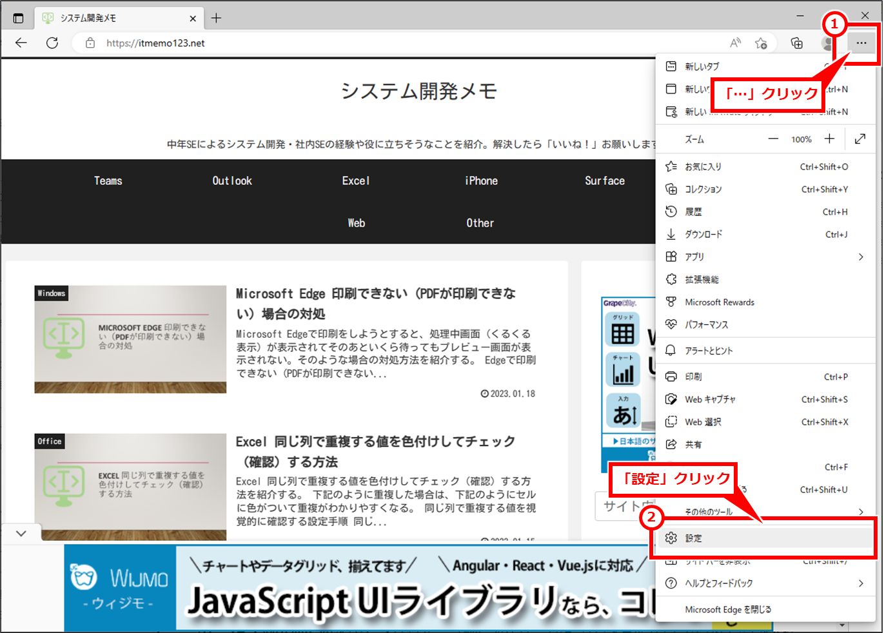
Task: Open アラートとヒント menu item
Action: coord(765,351)
